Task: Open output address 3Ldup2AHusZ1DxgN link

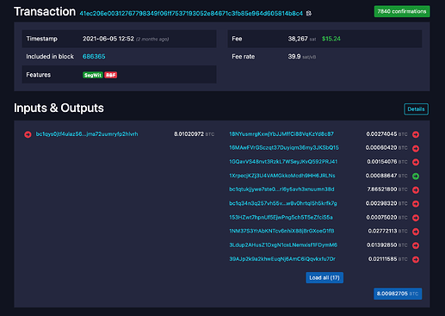Action: 283,245
